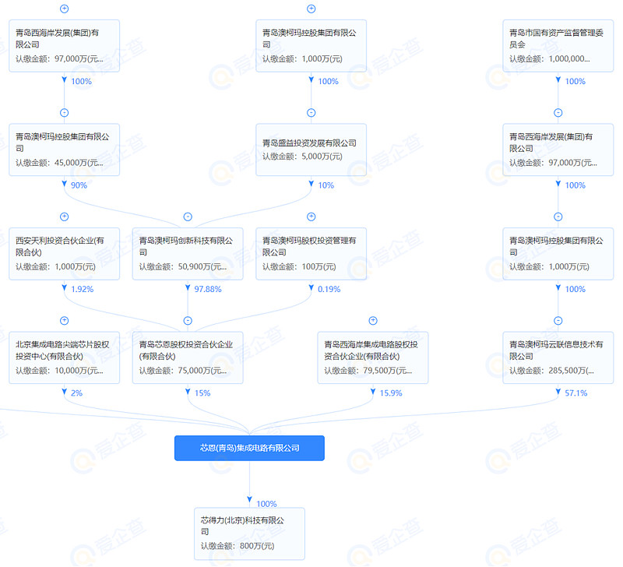
Task: Expand the 北京集成电路尖端芯片股权投资中心 node
Action: click(64, 321)
